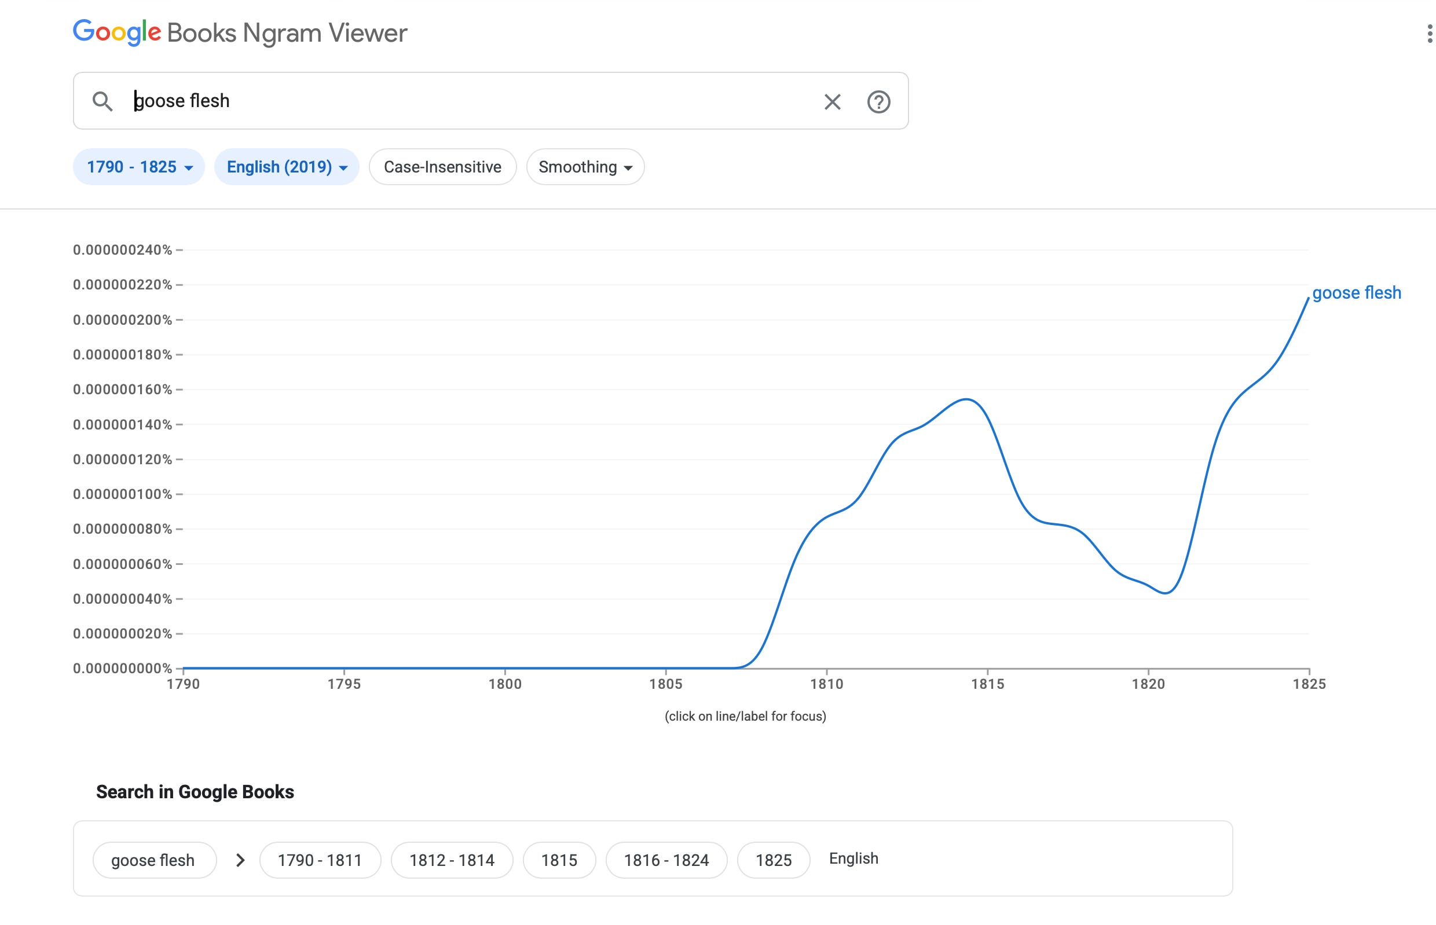This screenshot has height=925, width=1436.
Task: Expand the Smoothing dropdown
Action: 585,167
